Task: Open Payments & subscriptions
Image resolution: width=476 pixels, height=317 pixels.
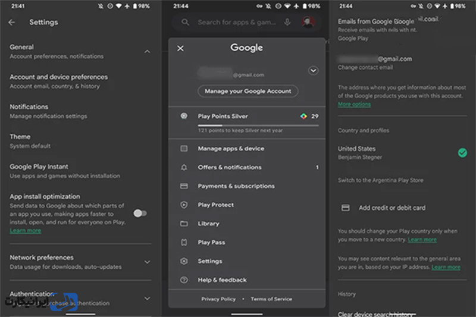Action: [x=247, y=186]
